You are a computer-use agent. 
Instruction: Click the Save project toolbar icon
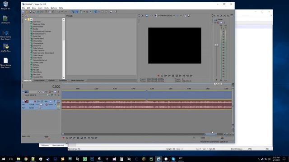[30, 12]
